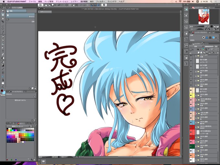Screen dimensions: 220x165
Task: Select the Airbrush tool
Action: [x=3, y=47]
